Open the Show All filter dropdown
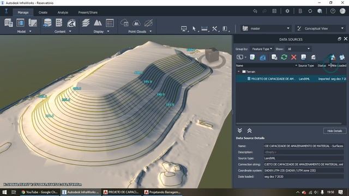The width and height of the screenshot is (349, 196). click(x=298, y=49)
